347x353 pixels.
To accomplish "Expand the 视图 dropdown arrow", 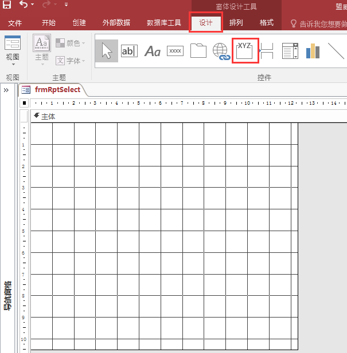I will [13, 65].
